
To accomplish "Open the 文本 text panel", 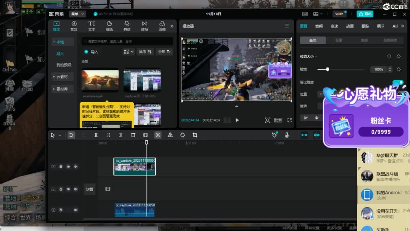I will pos(92,26).
